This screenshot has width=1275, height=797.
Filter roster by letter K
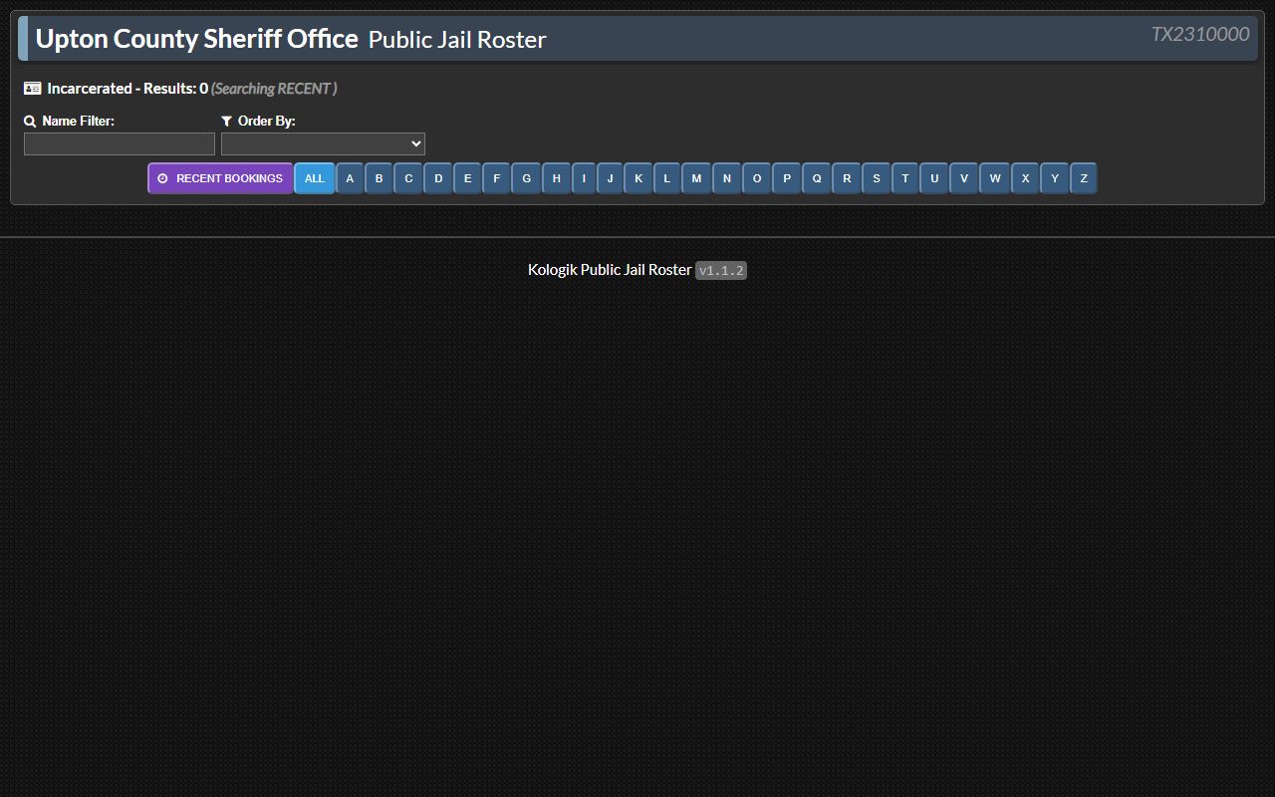pos(638,178)
